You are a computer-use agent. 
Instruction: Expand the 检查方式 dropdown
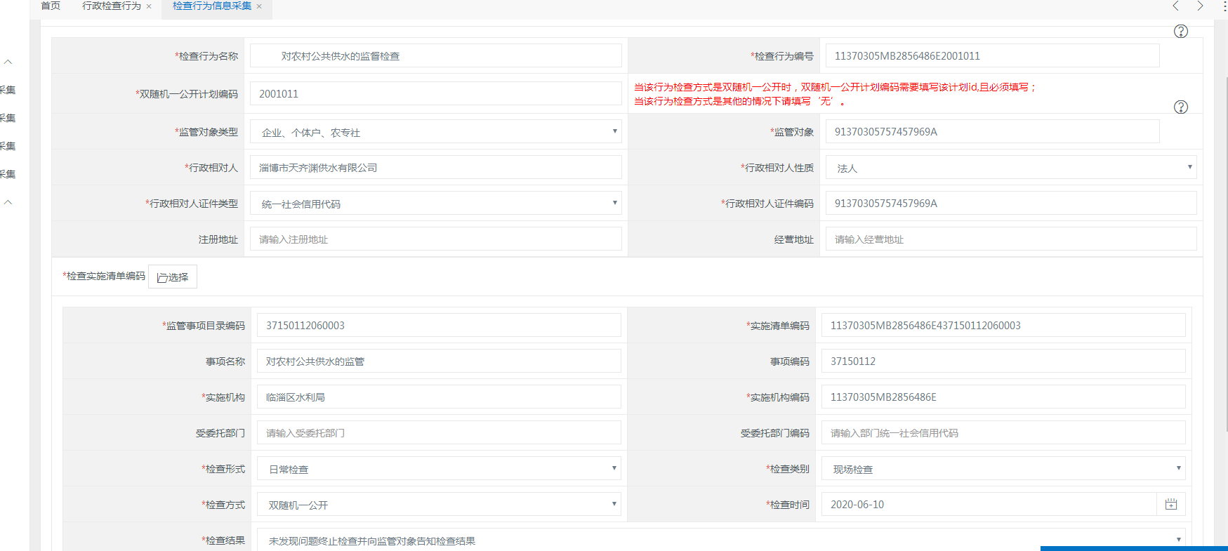tap(439, 505)
